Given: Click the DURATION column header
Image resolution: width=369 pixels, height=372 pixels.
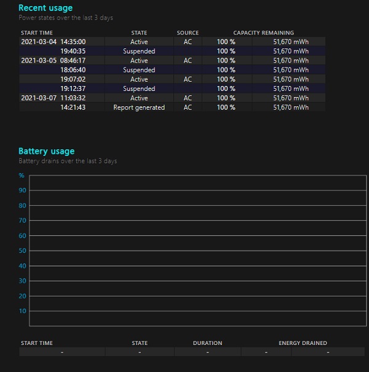Looking at the screenshot, I should (207, 343).
